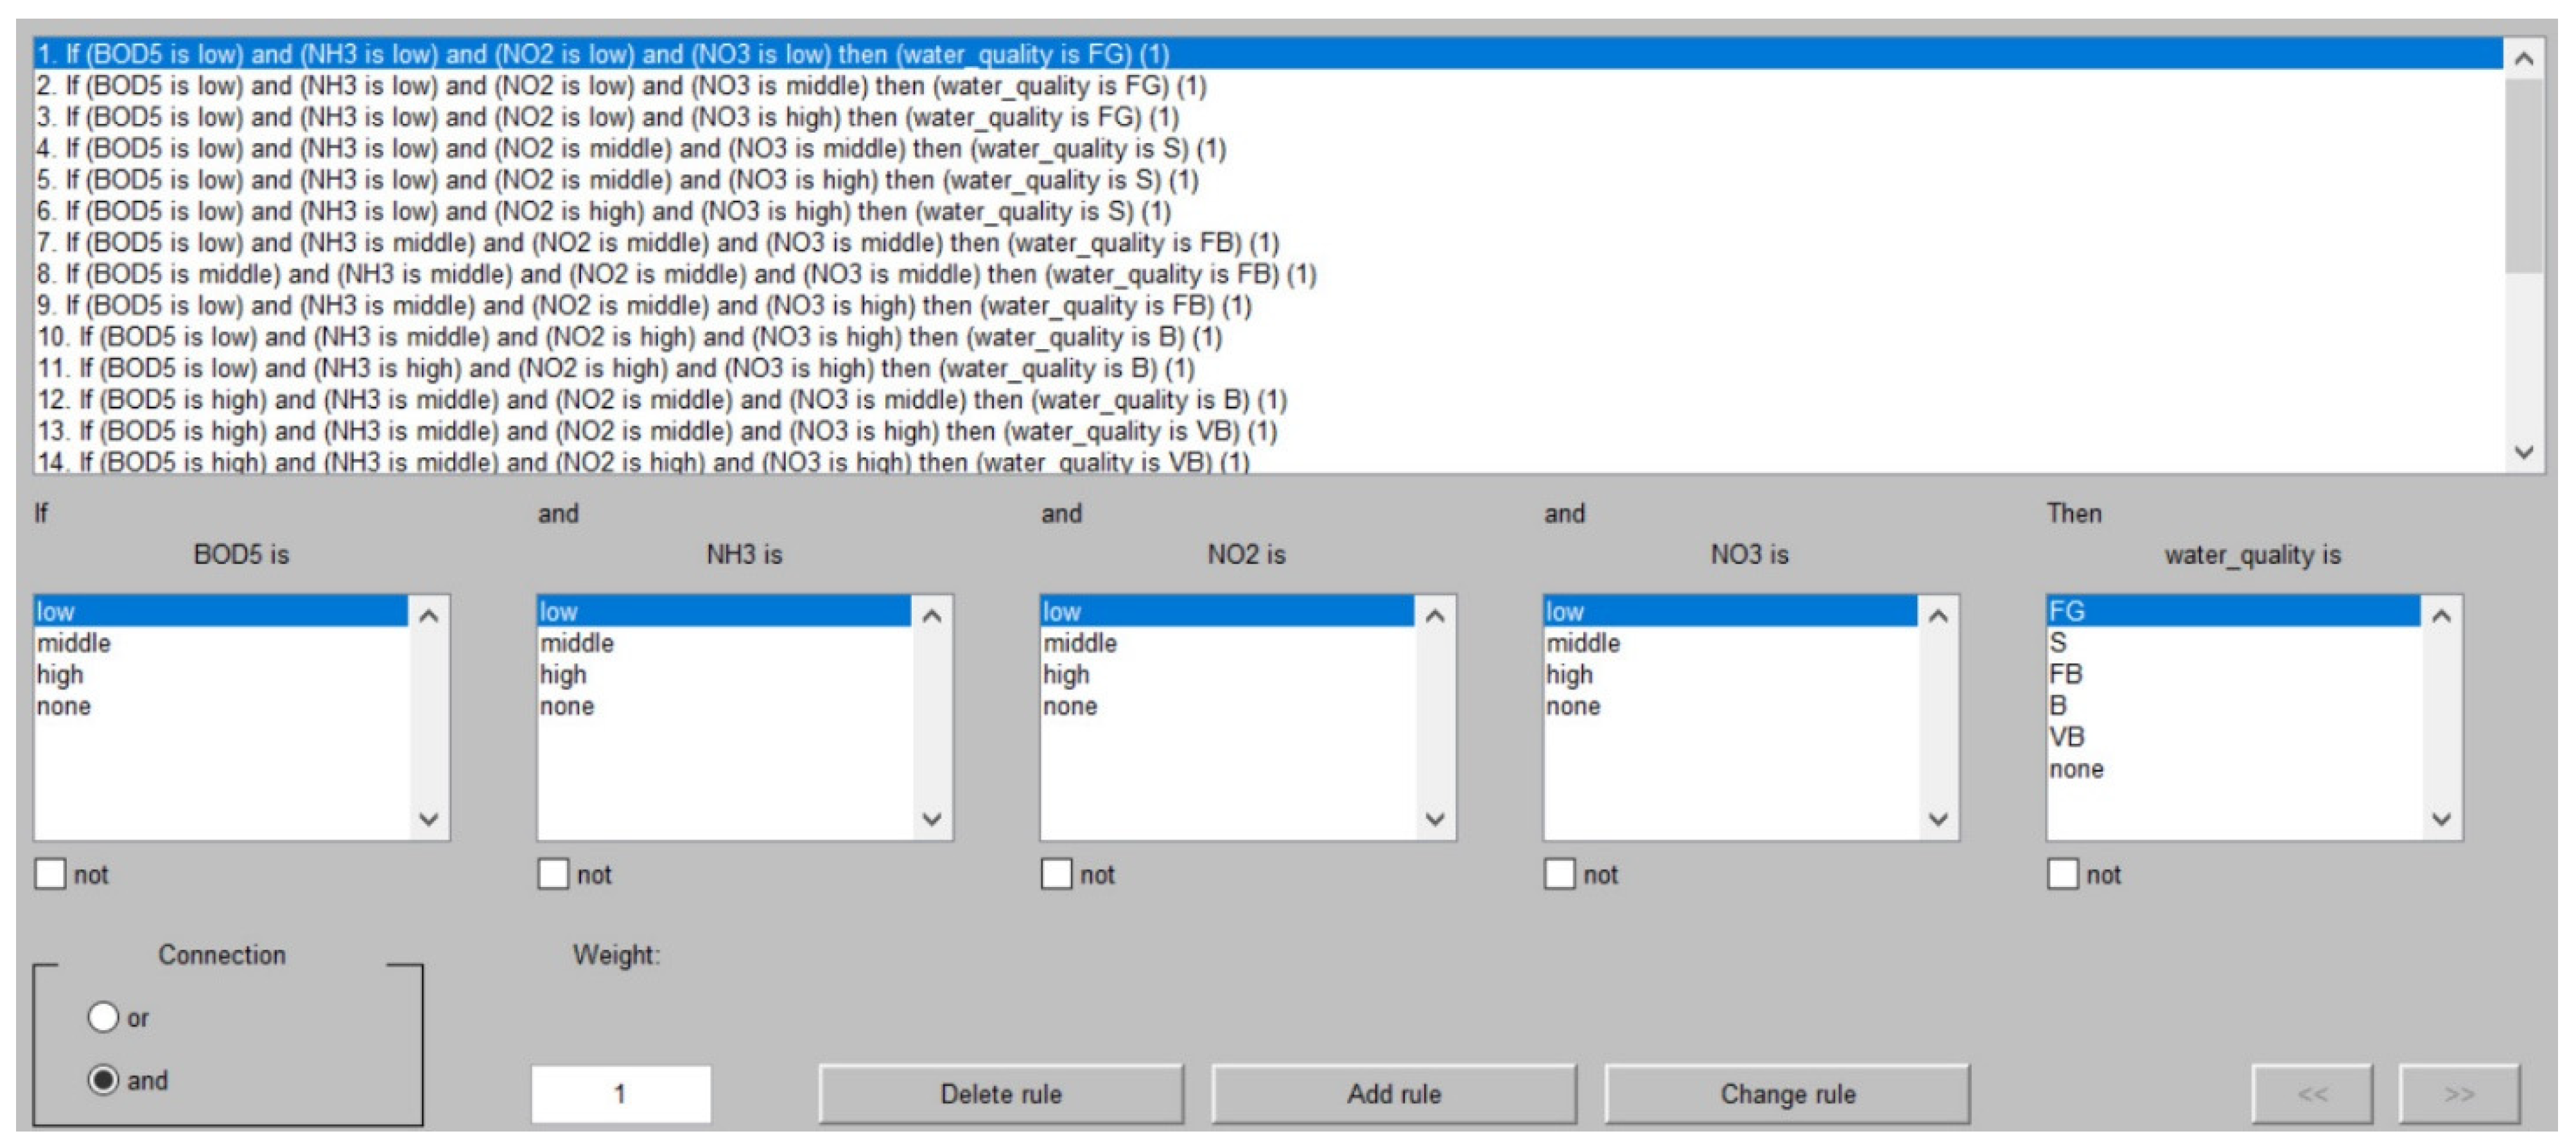
Task: Pick 'none' in the NO3 list
Action: click(1573, 706)
